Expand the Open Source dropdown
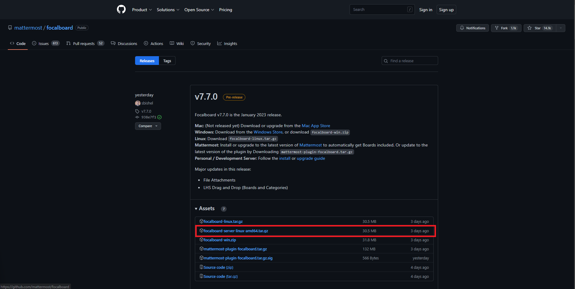 pos(199,10)
